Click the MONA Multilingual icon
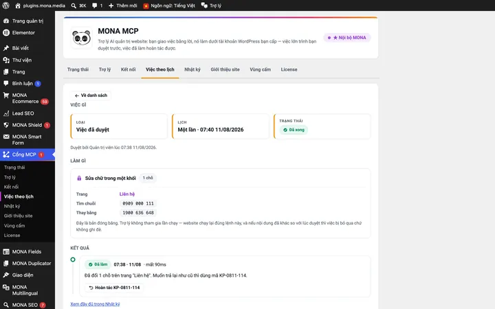 pyautogui.click(x=6, y=287)
